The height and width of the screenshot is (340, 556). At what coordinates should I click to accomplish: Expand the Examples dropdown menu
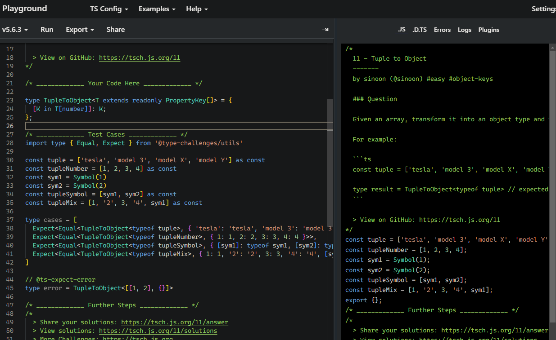coord(157,9)
